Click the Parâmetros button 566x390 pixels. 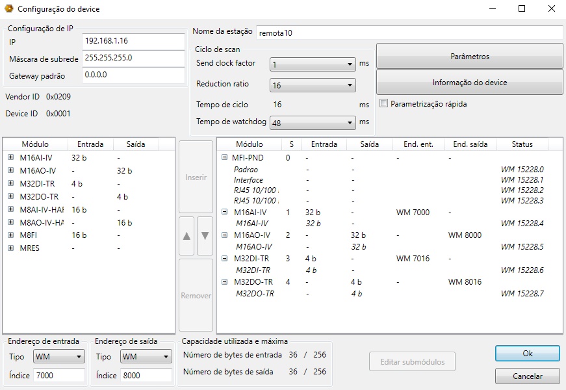(469, 57)
